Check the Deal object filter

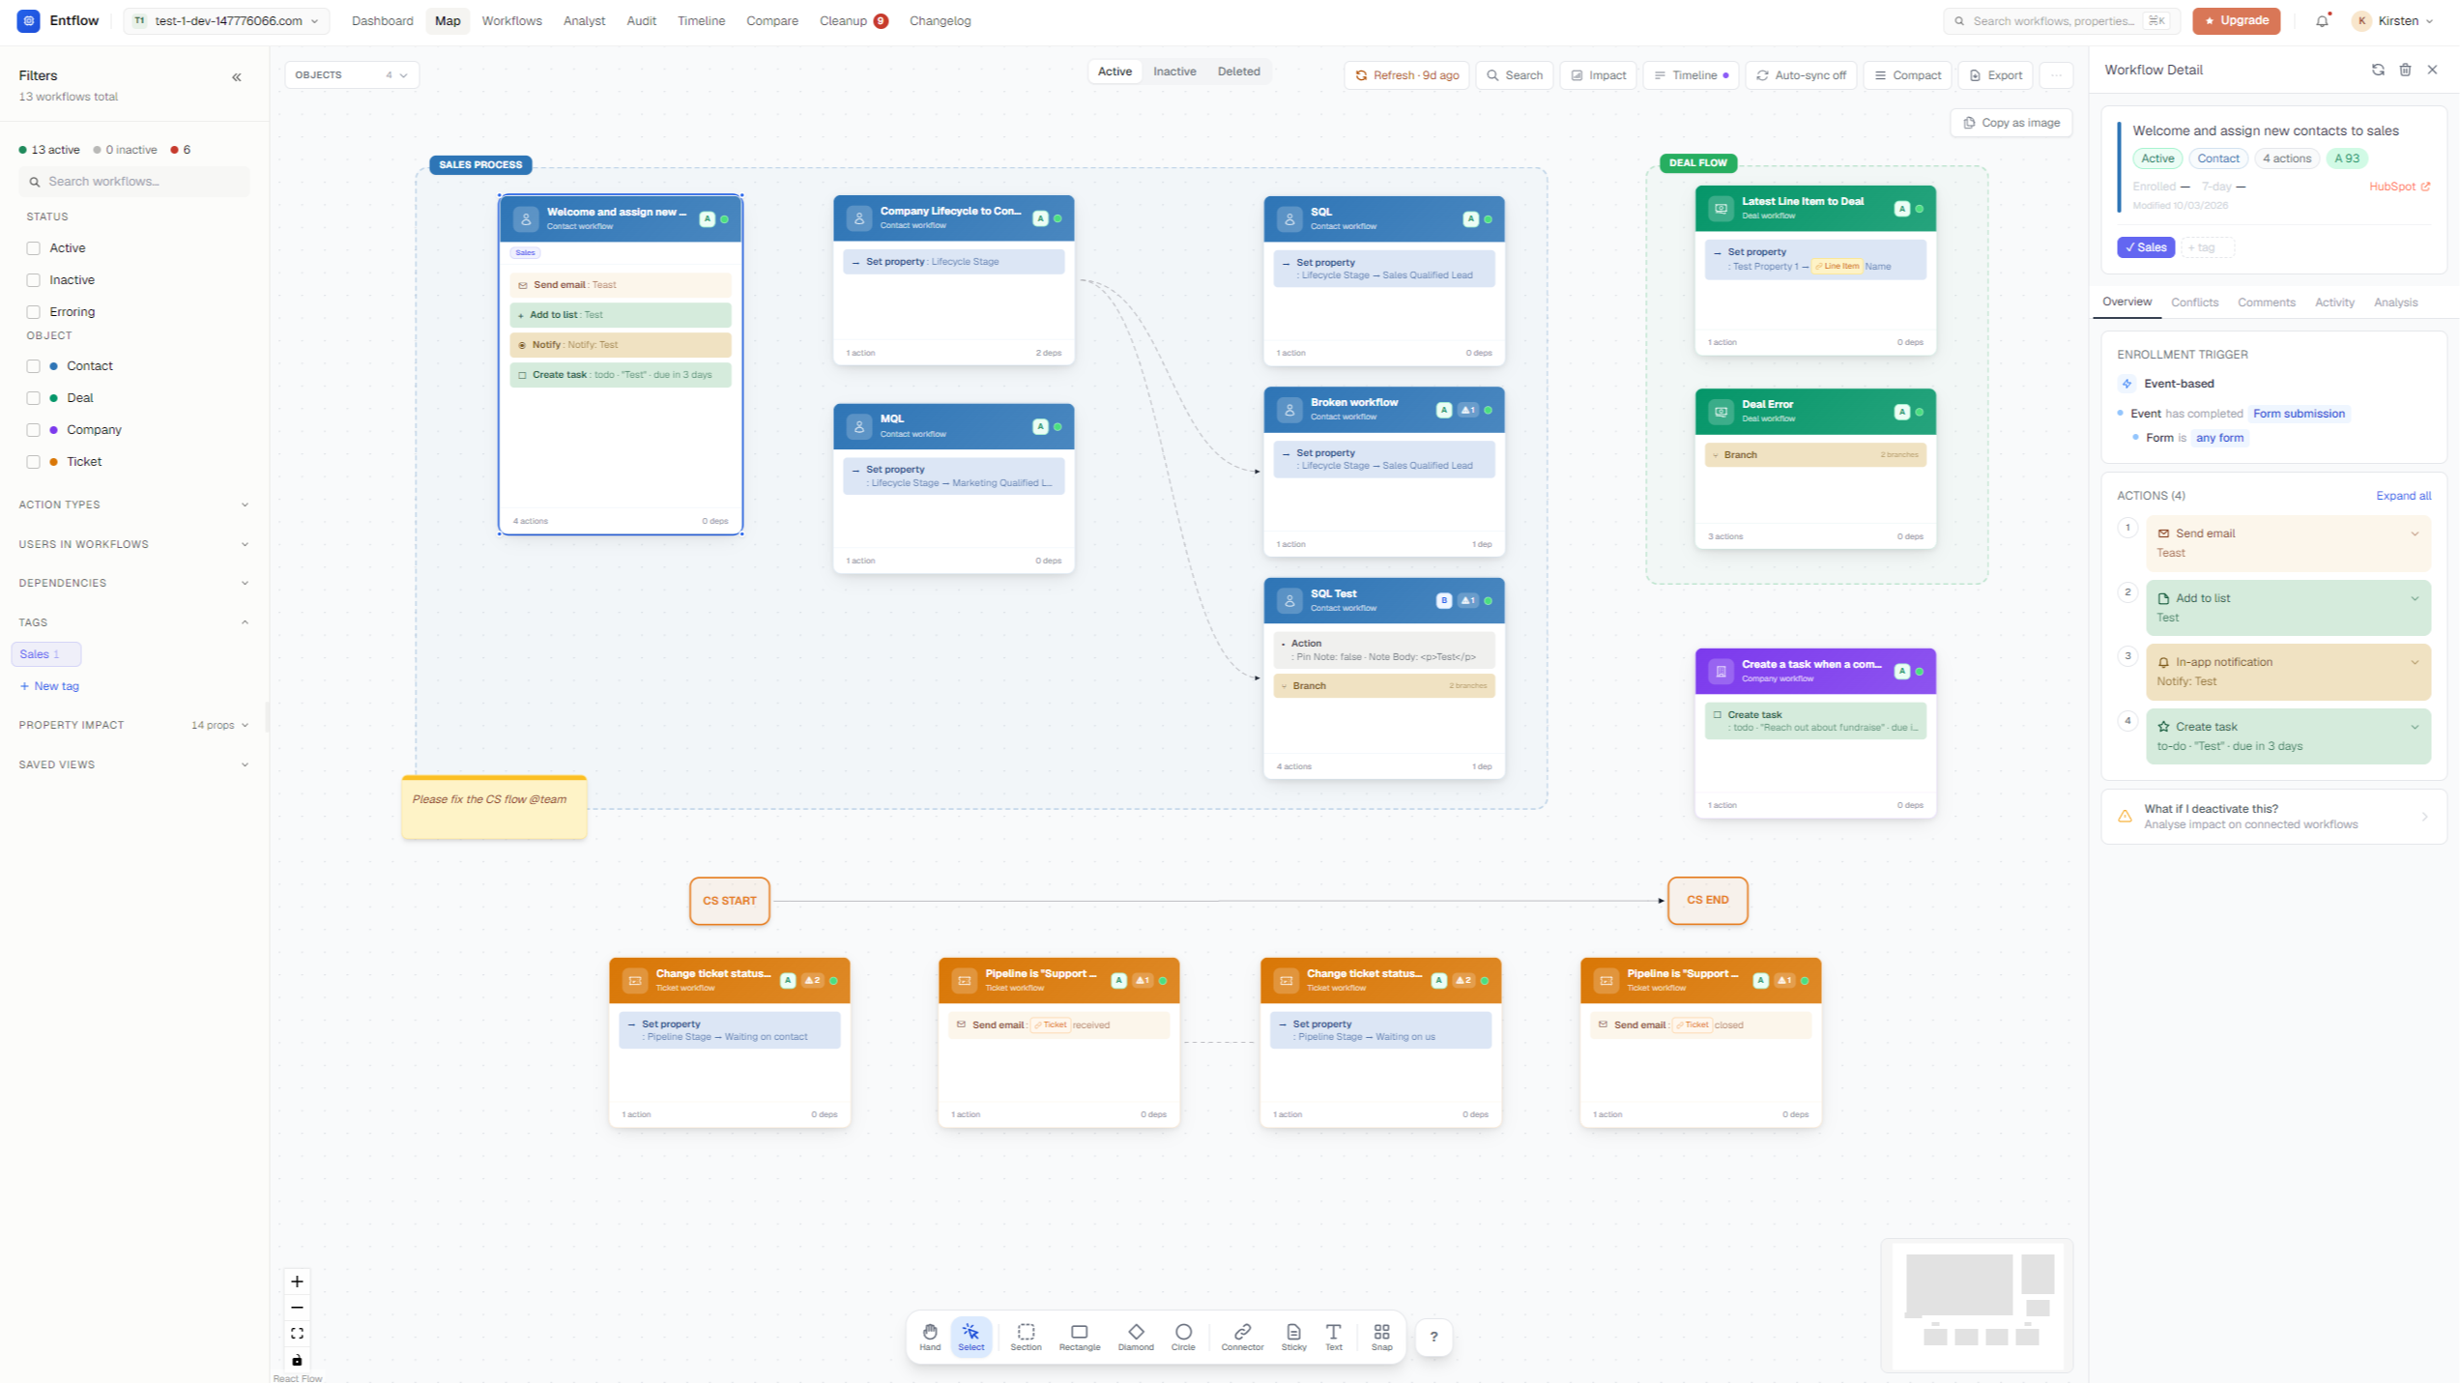point(33,398)
